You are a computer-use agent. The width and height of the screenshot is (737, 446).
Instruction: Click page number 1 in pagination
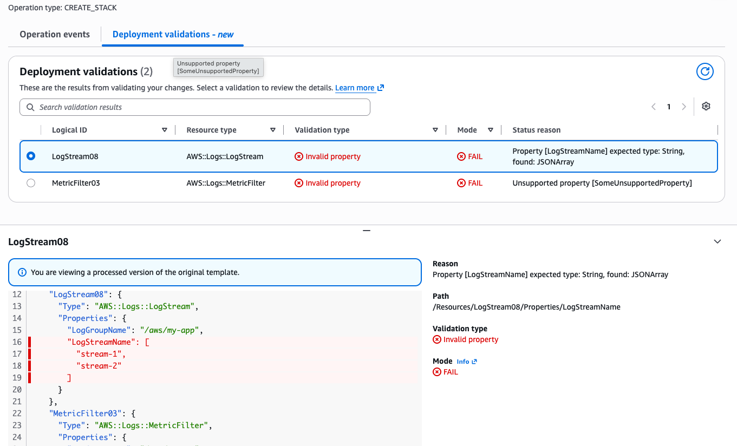(669, 107)
